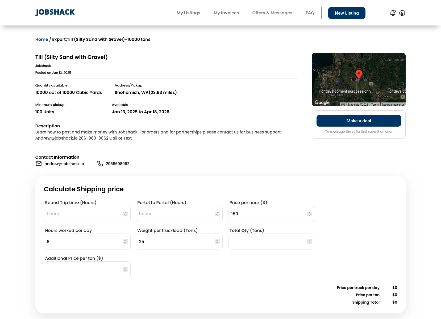The image size is (441, 319).
Task: Open the My Listings menu item
Action: [188, 13]
